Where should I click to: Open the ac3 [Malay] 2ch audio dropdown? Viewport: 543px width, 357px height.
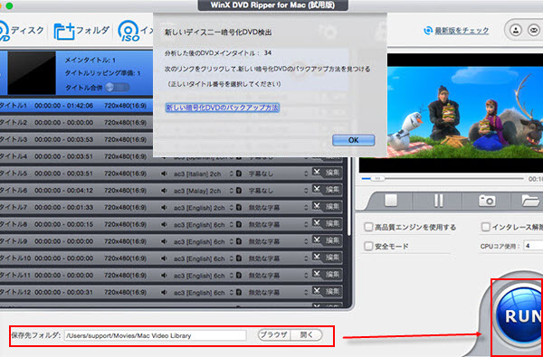pos(203,191)
